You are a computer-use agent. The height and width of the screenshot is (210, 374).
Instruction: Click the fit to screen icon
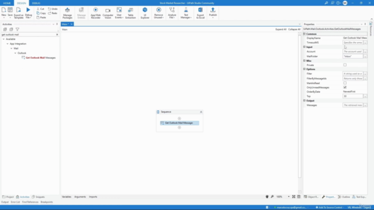click(293, 197)
